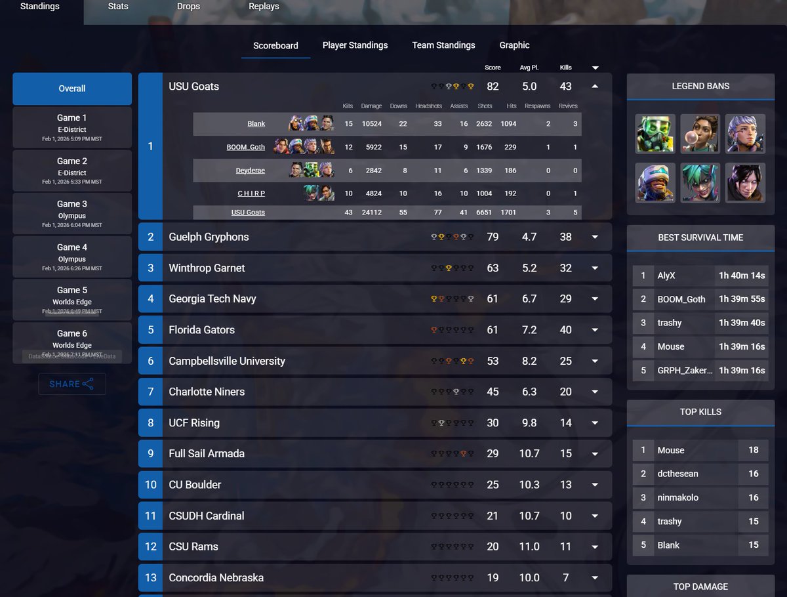
Task: Click ninmakolo in Top Kills list
Action: 678,497
